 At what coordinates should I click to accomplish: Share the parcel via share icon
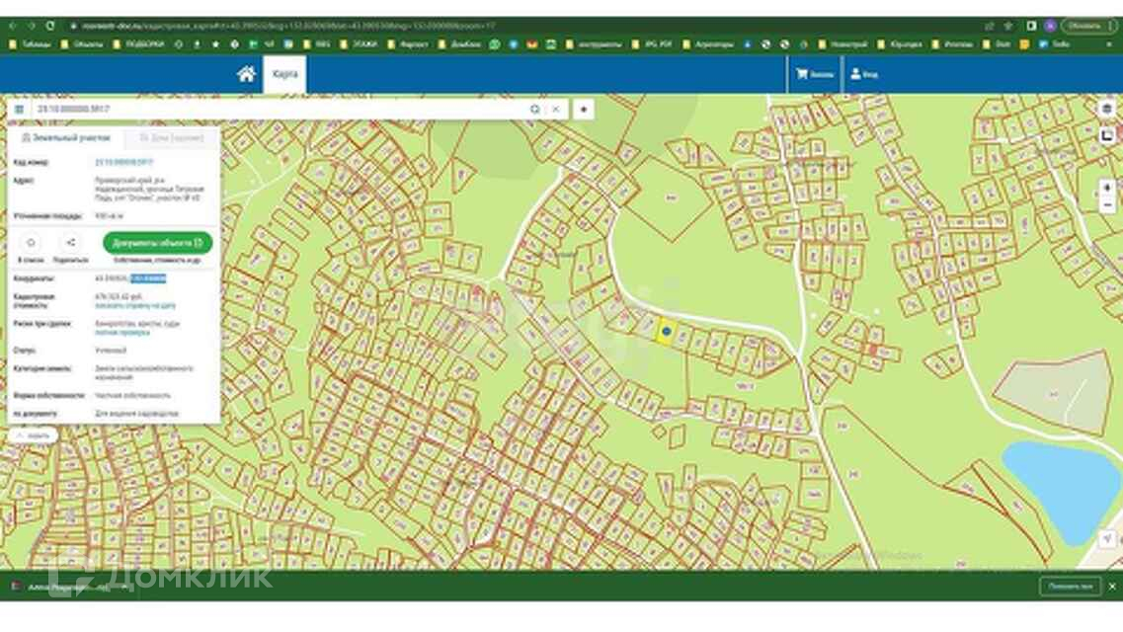point(70,243)
